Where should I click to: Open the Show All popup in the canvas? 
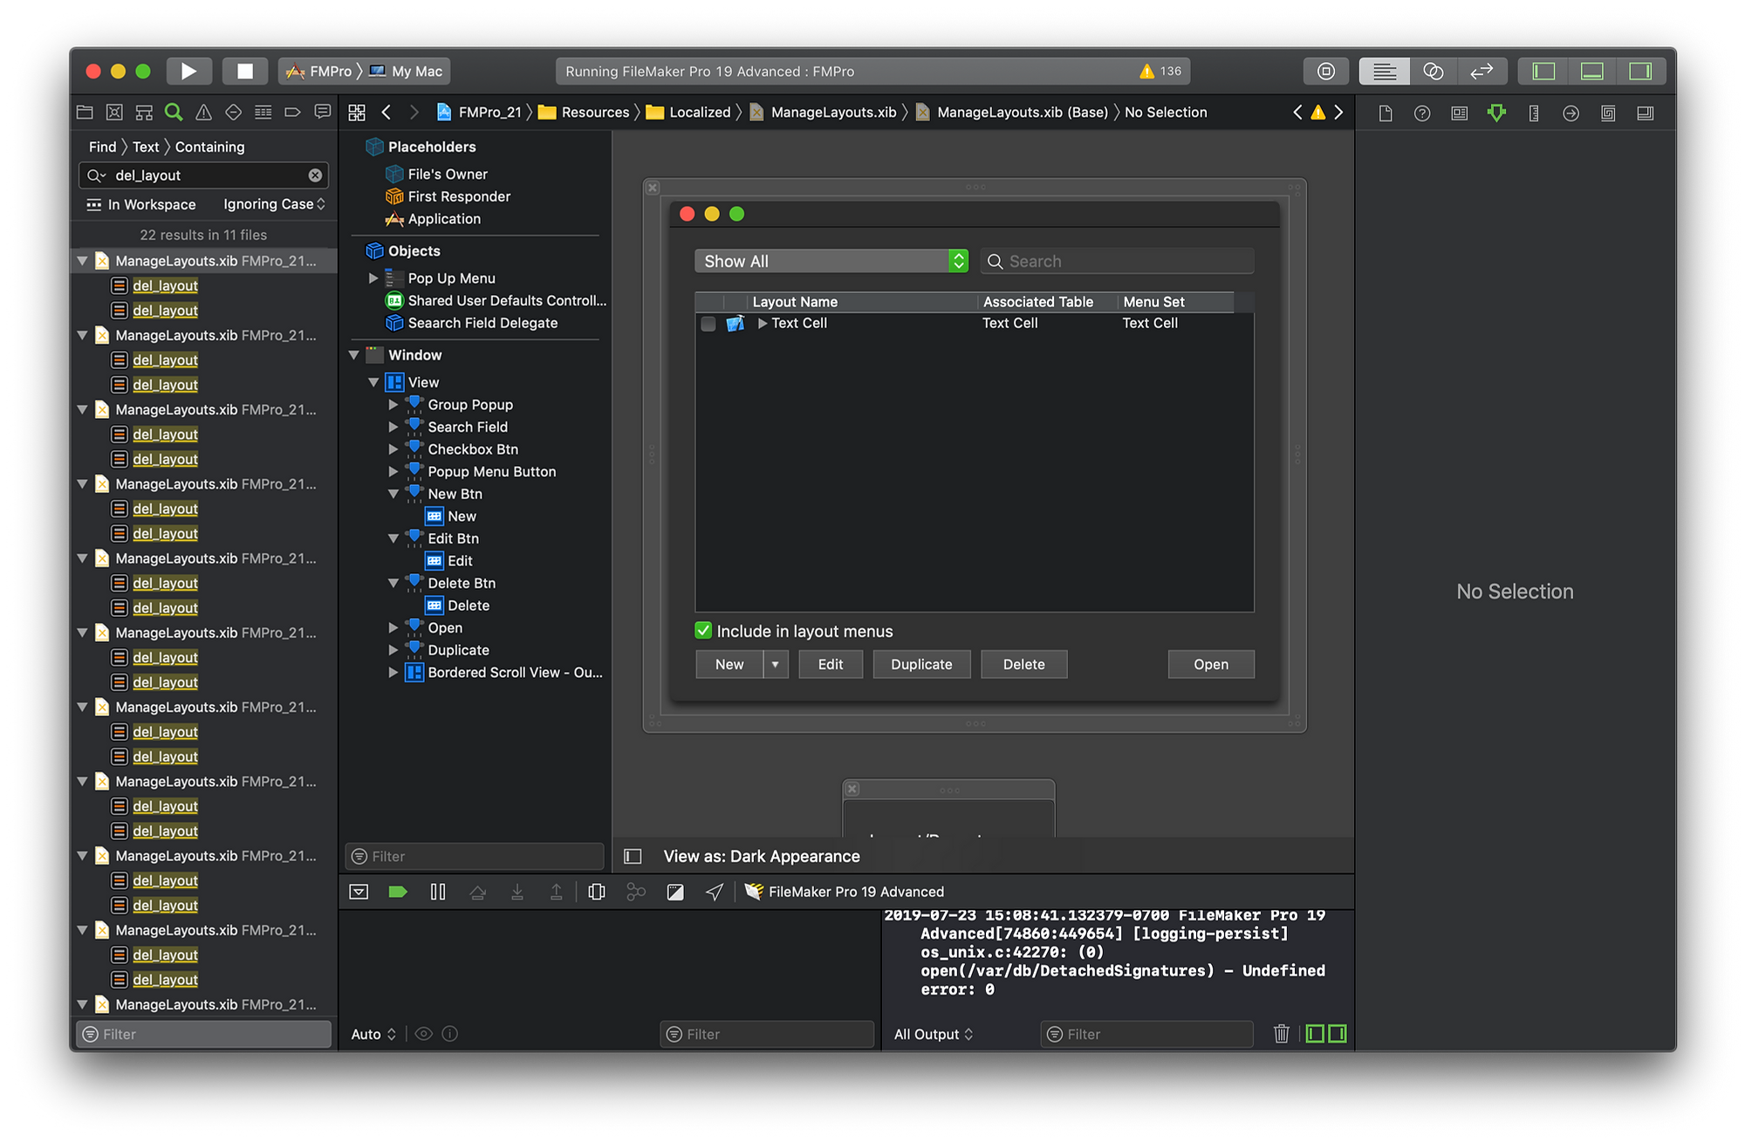[x=831, y=261]
